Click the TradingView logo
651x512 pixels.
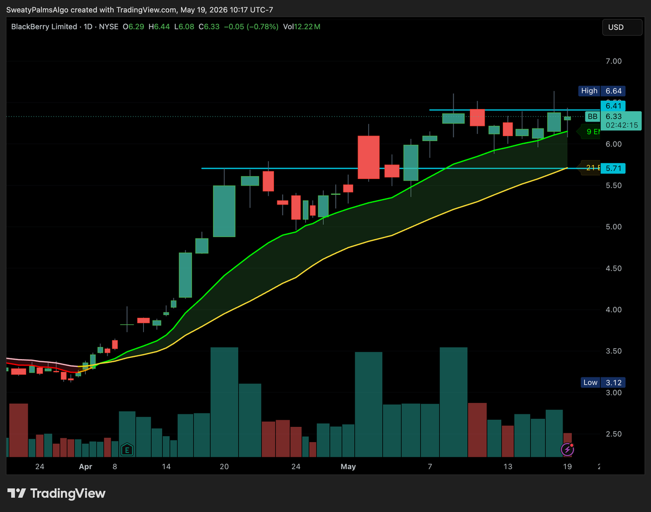(x=58, y=493)
